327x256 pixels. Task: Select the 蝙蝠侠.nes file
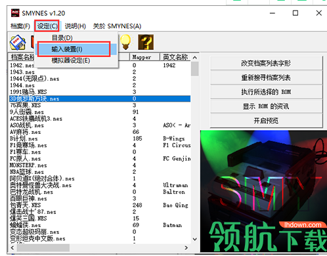pyautogui.click(x=100, y=225)
